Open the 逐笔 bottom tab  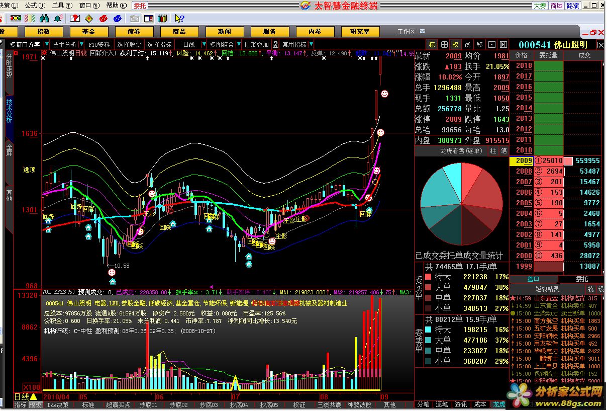tap(442, 404)
